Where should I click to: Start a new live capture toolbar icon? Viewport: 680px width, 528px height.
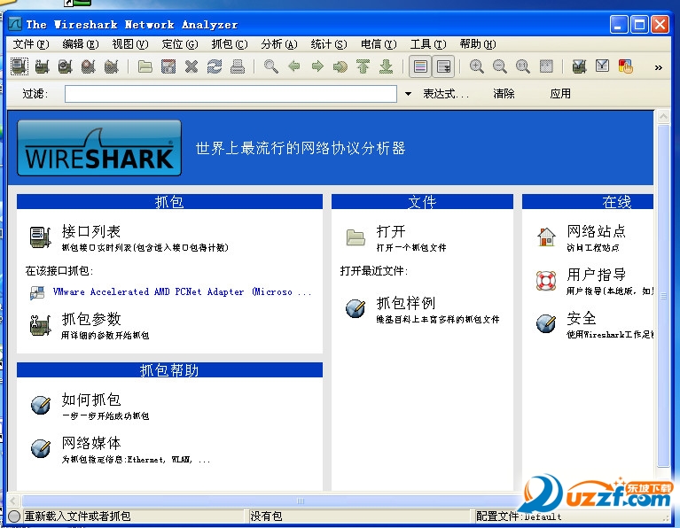point(65,66)
